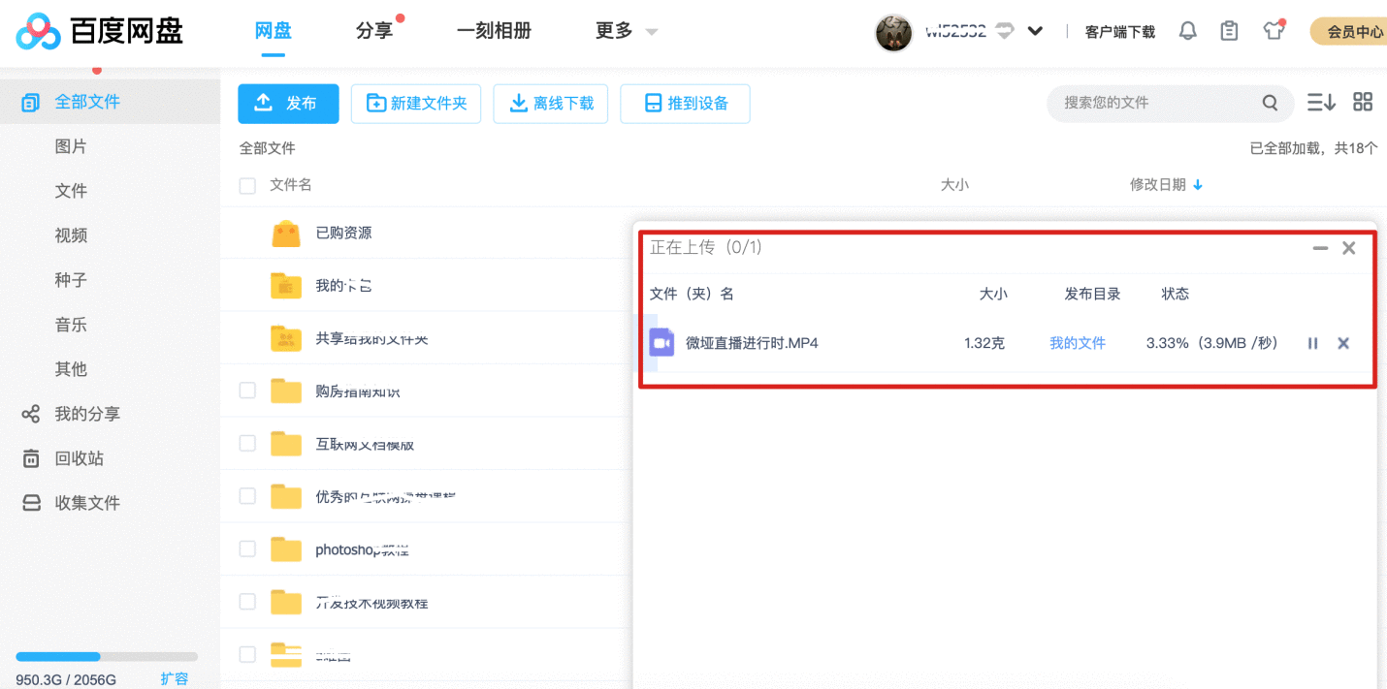Click the user avatar picture
Screen dimensions: 1387x689
point(893,33)
